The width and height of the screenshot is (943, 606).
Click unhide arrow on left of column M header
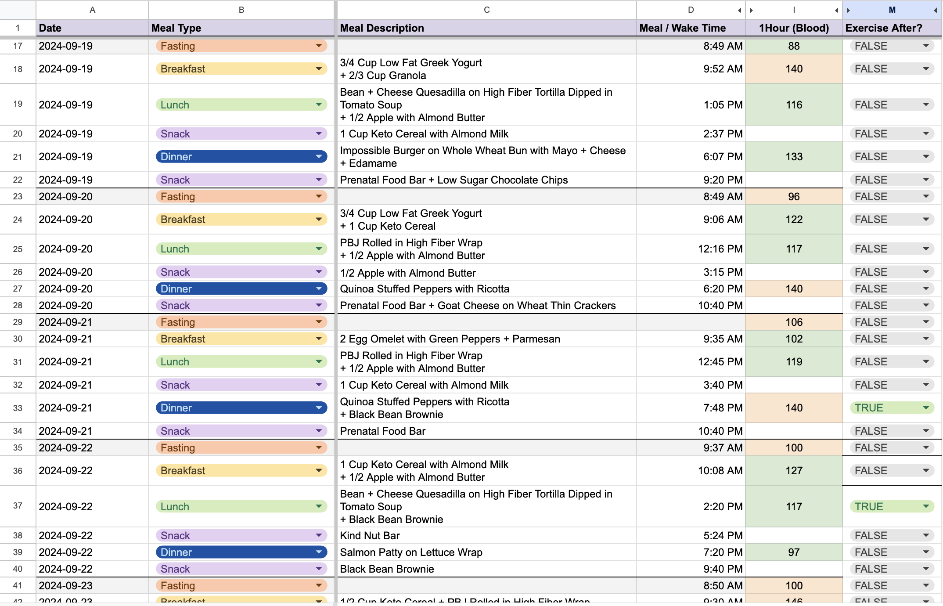(x=848, y=10)
